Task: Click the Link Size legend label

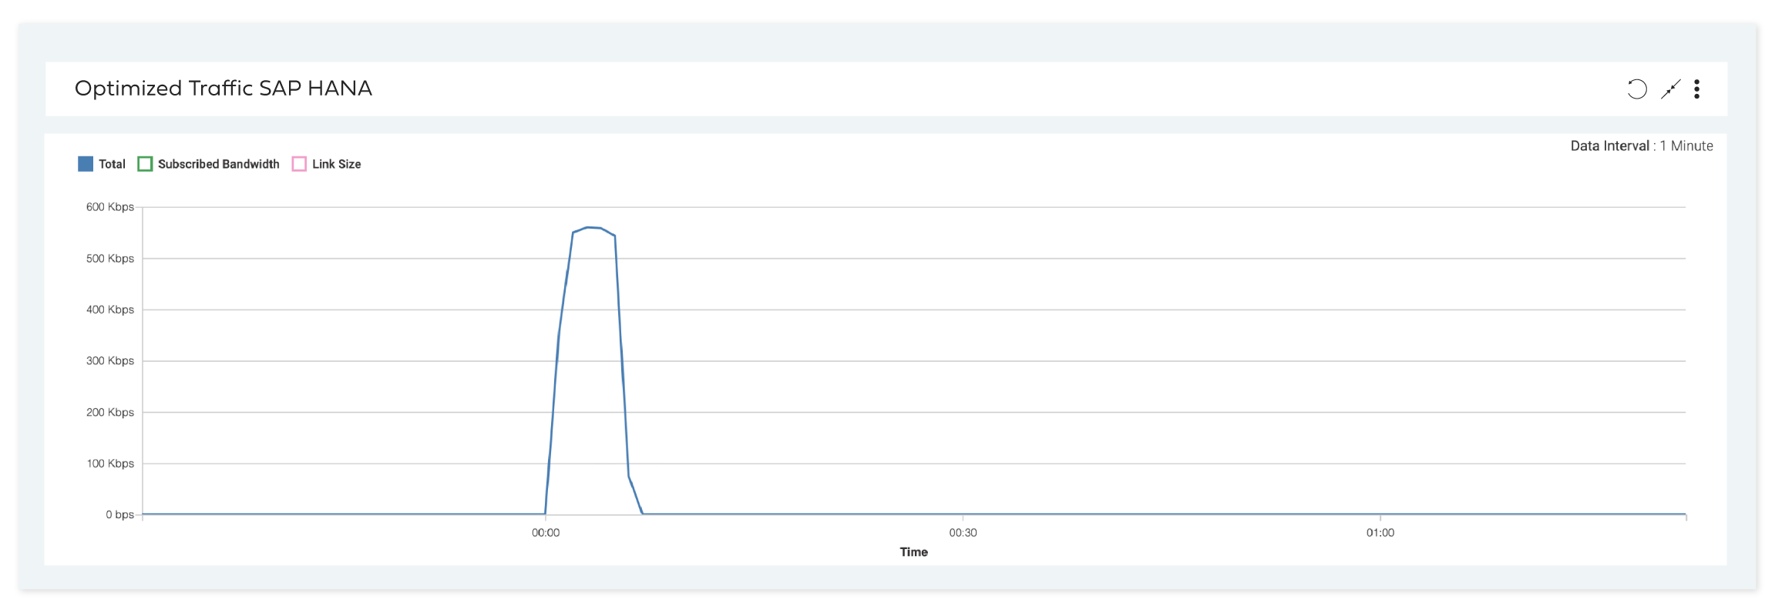Action: click(336, 164)
